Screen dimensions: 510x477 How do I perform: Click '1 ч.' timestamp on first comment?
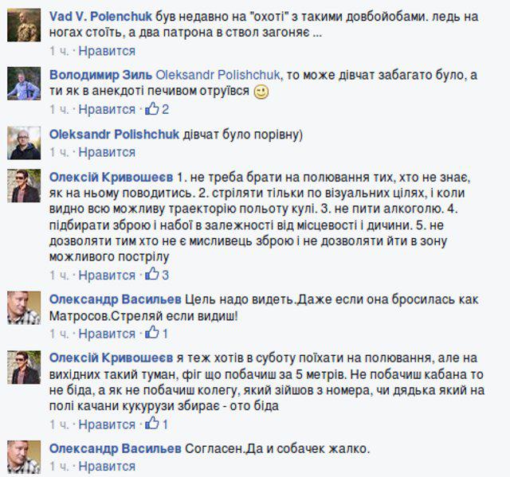[59, 51]
